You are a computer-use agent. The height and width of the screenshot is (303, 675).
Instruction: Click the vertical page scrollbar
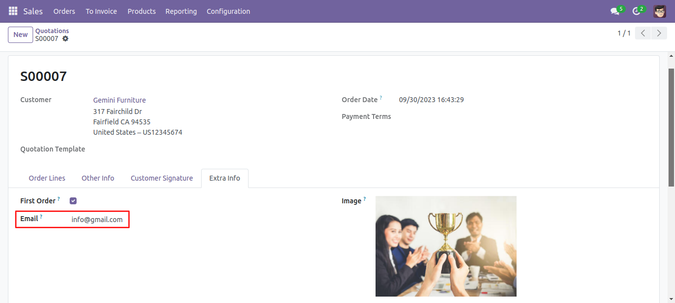coord(671,127)
